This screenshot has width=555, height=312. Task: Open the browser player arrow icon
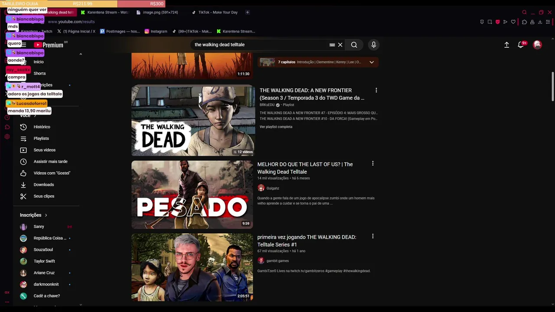pos(505,22)
